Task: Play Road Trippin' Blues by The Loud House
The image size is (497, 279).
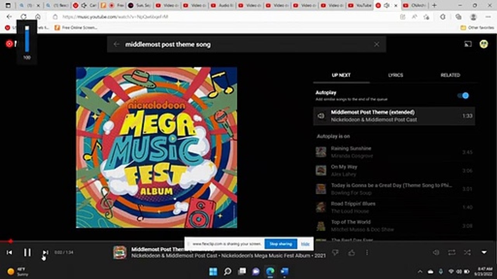Action: (x=394, y=207)
